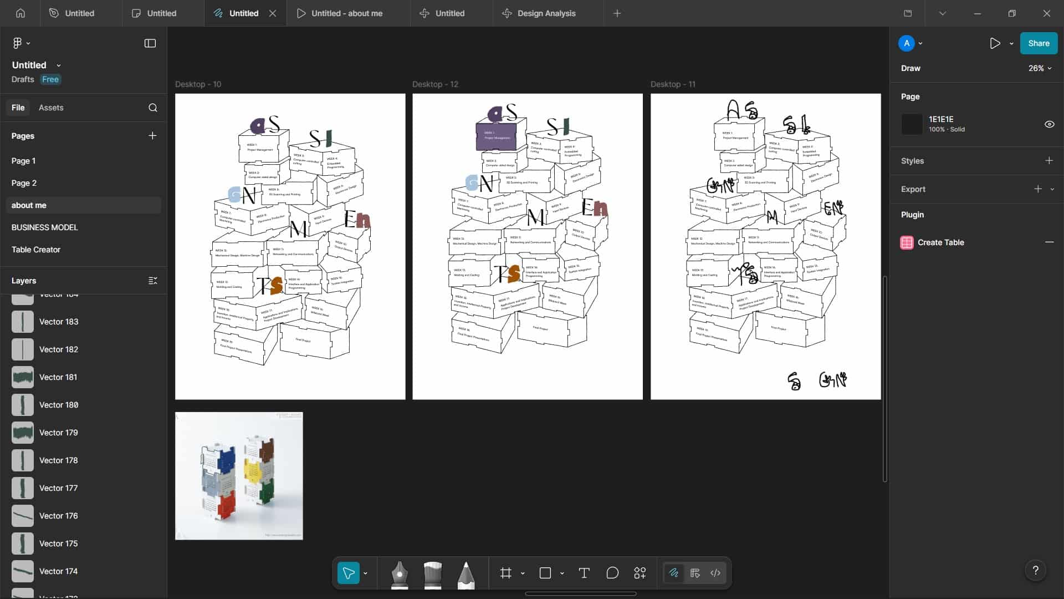Select the pen drawing tool

click(400, 574)
